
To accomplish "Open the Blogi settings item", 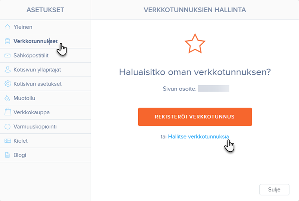I will (20, 155).
